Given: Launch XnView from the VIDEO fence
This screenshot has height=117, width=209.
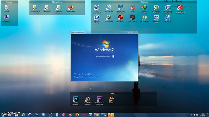Looking at the screenshot, I should (112, 99).
